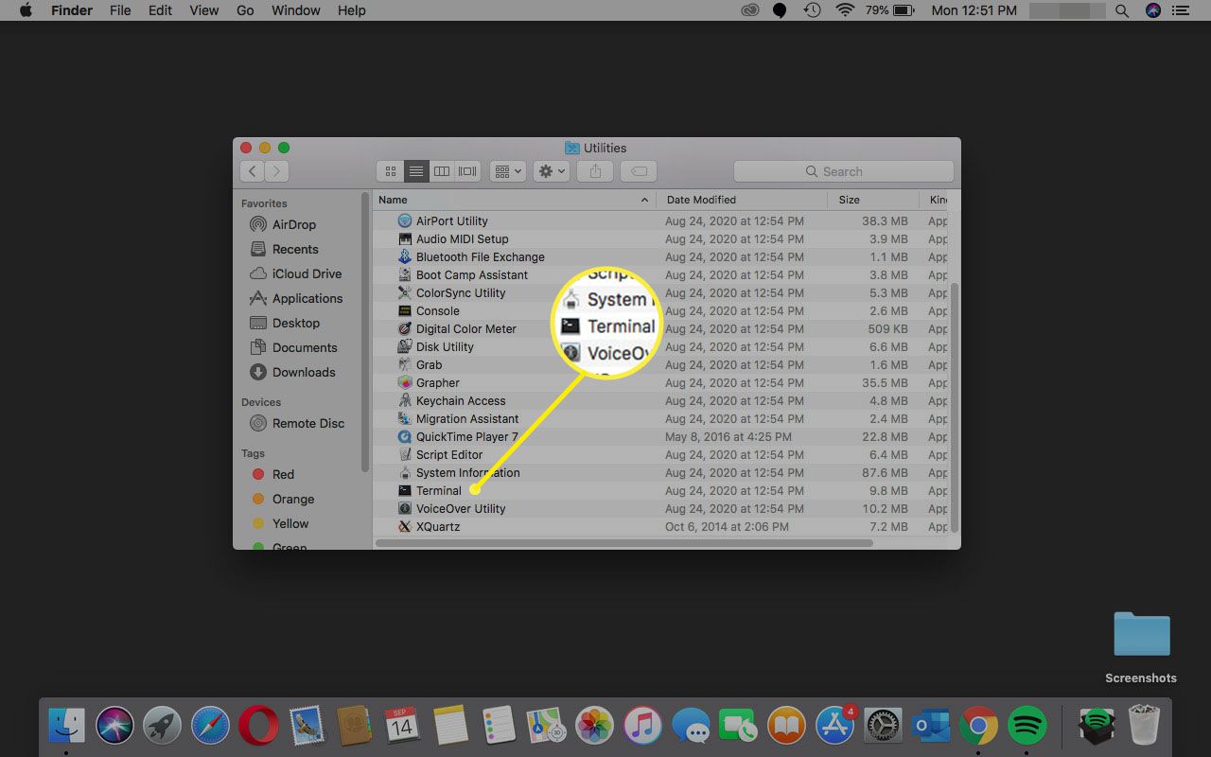Click the ColorSync Utility file icon
The width and height of the screenshot is (1211, 757).
(405, 293)
